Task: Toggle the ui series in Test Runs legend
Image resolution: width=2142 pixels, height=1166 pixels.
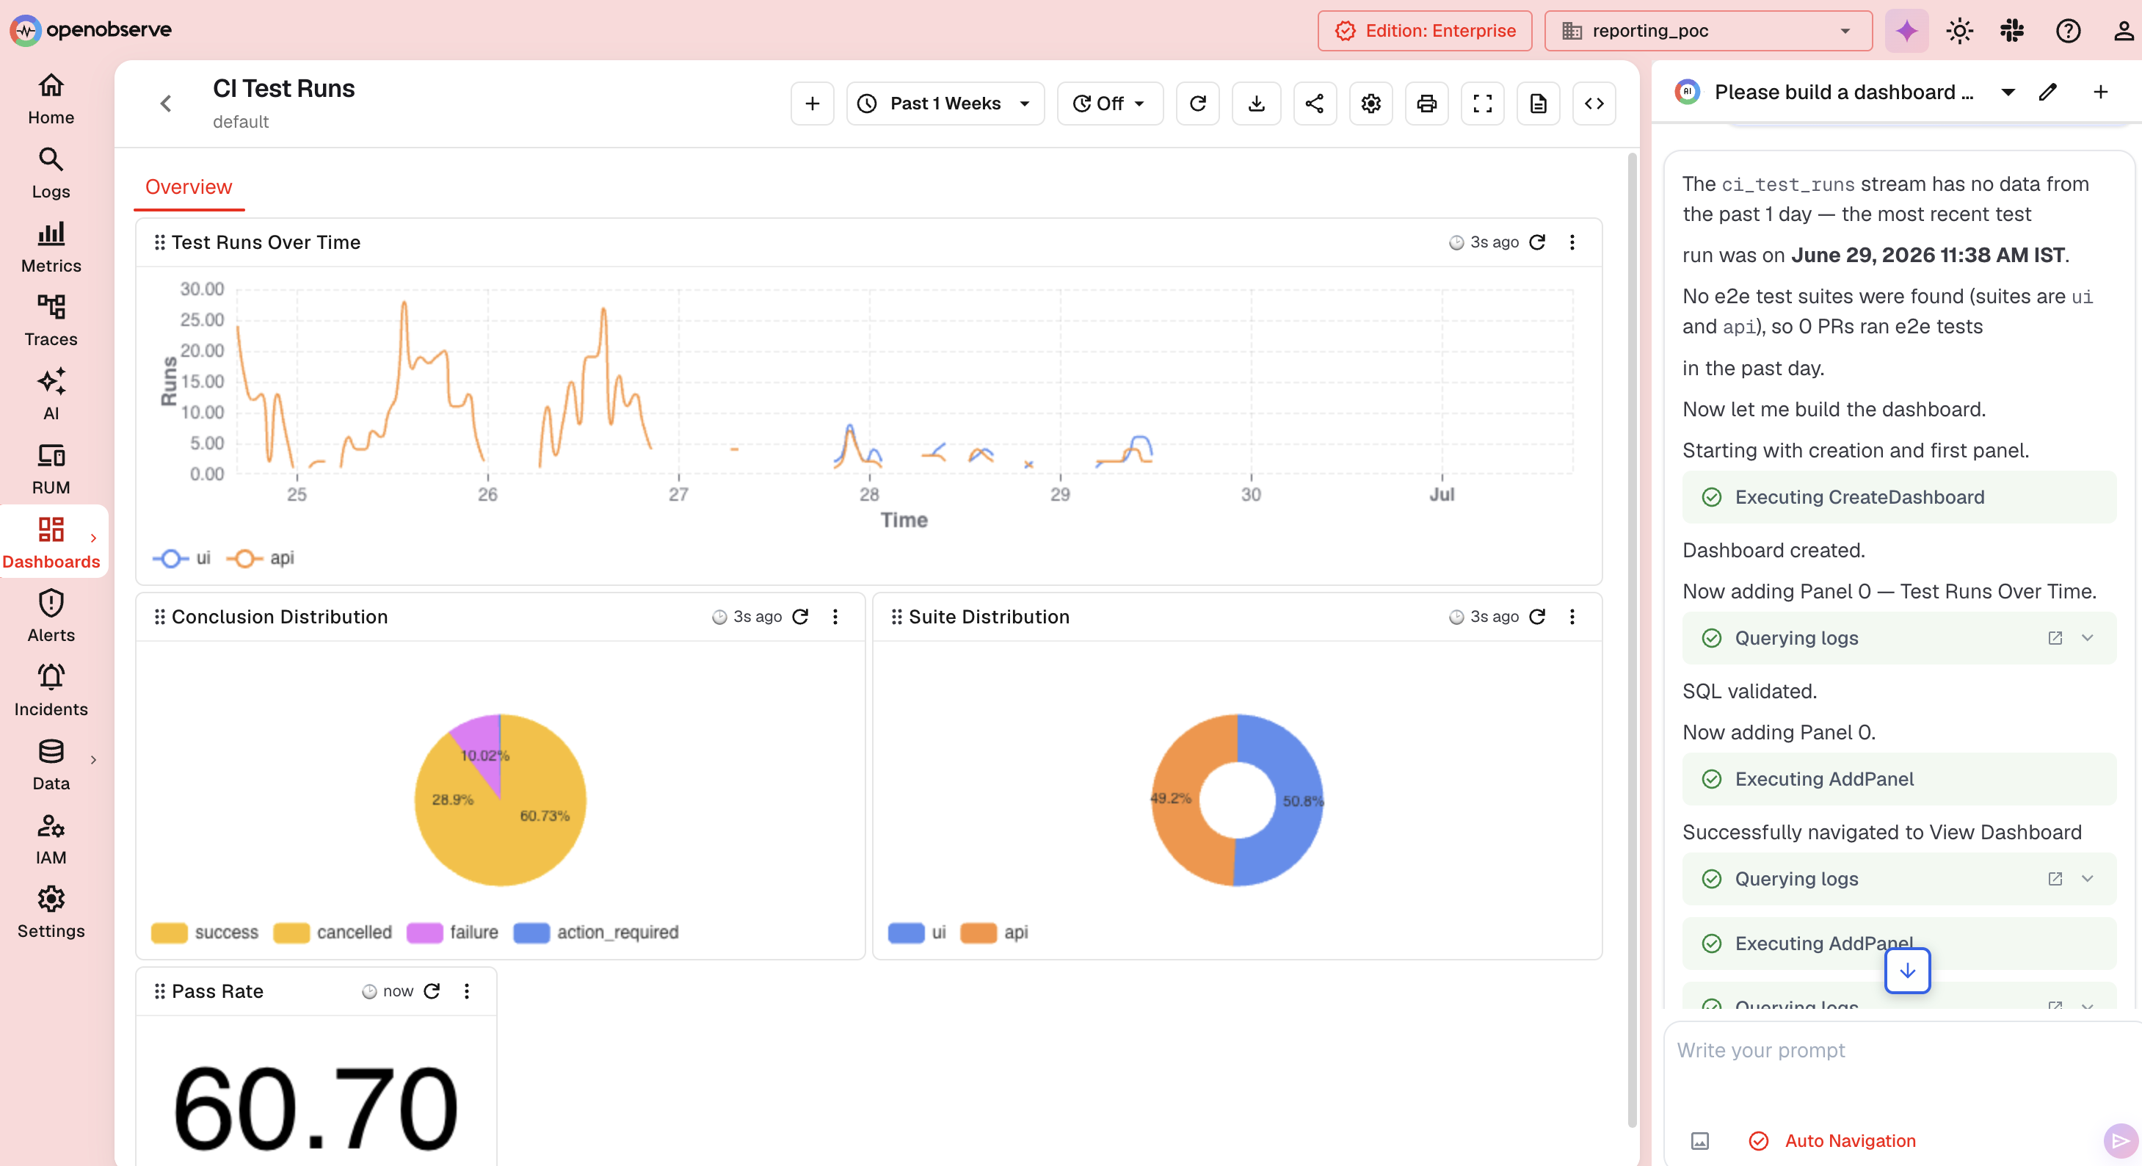Action: tap(181, 558)
